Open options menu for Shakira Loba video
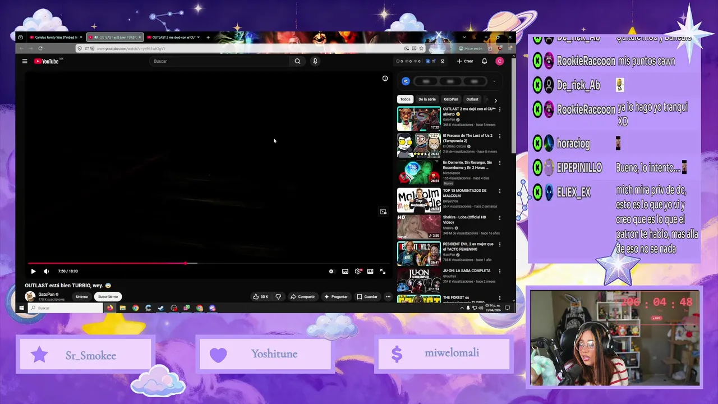The height and width of the screenshot is (404, 718). coord(500,218)
